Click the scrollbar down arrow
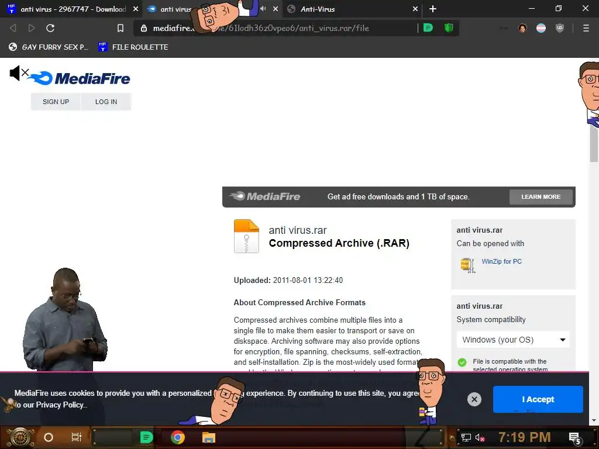Screen dimensions: 599x449 pos(594,420)
